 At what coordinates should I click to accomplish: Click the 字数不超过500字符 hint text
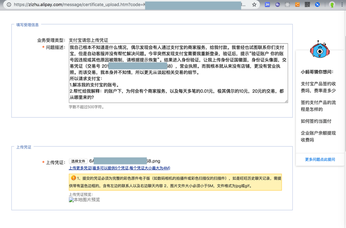tap(86, 107)
